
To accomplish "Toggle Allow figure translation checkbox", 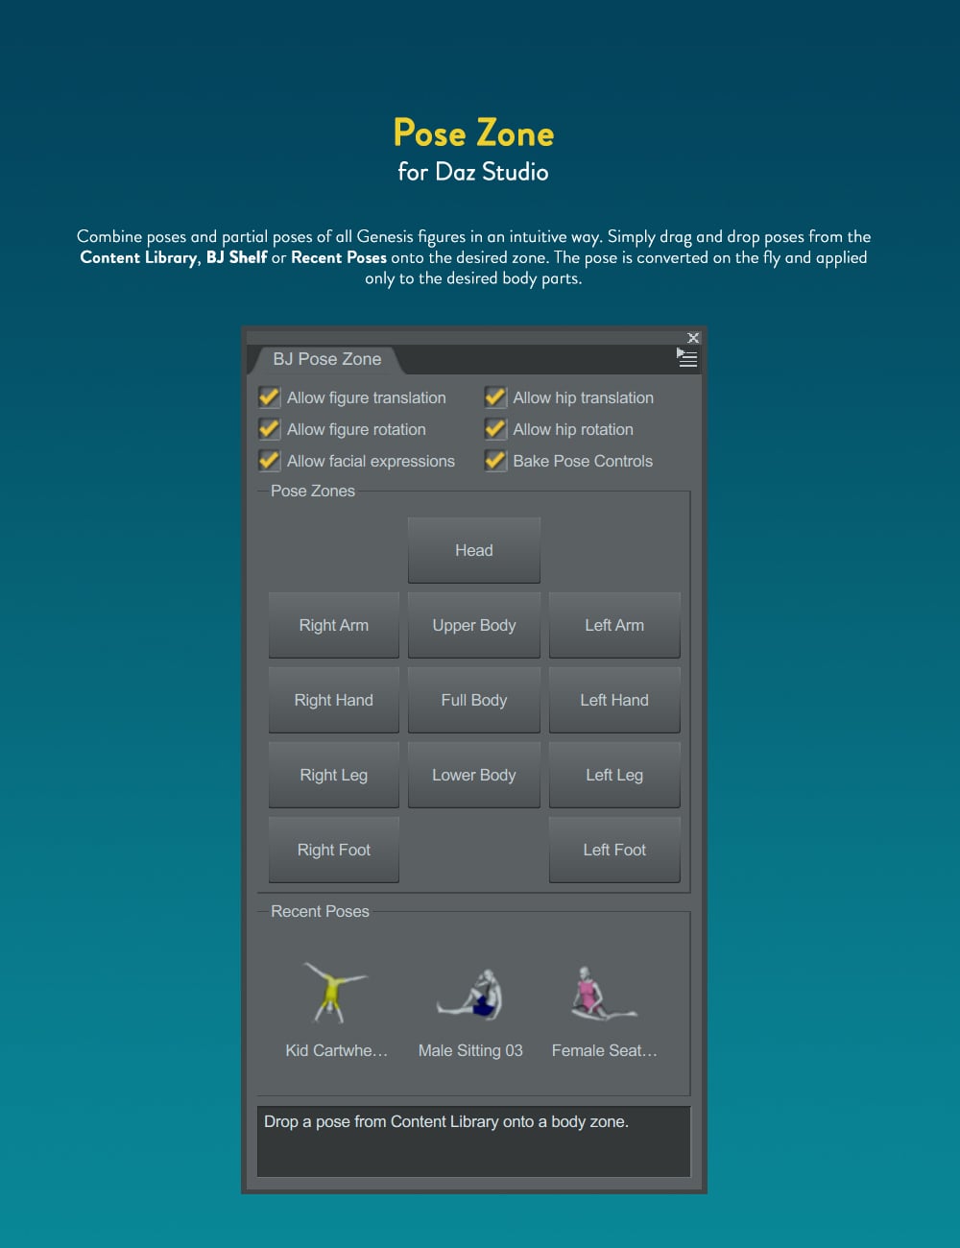I will [x=269, y=397].
